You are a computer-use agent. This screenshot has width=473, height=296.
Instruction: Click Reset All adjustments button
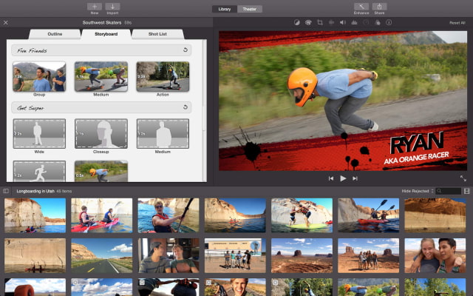pos(457,23)
